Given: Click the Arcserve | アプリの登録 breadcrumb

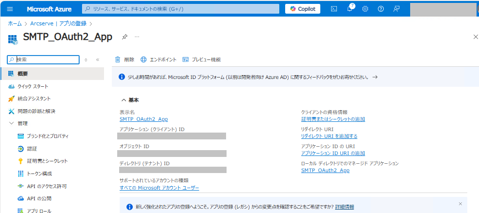Looking at the screenshot, I should coord(58,23).
